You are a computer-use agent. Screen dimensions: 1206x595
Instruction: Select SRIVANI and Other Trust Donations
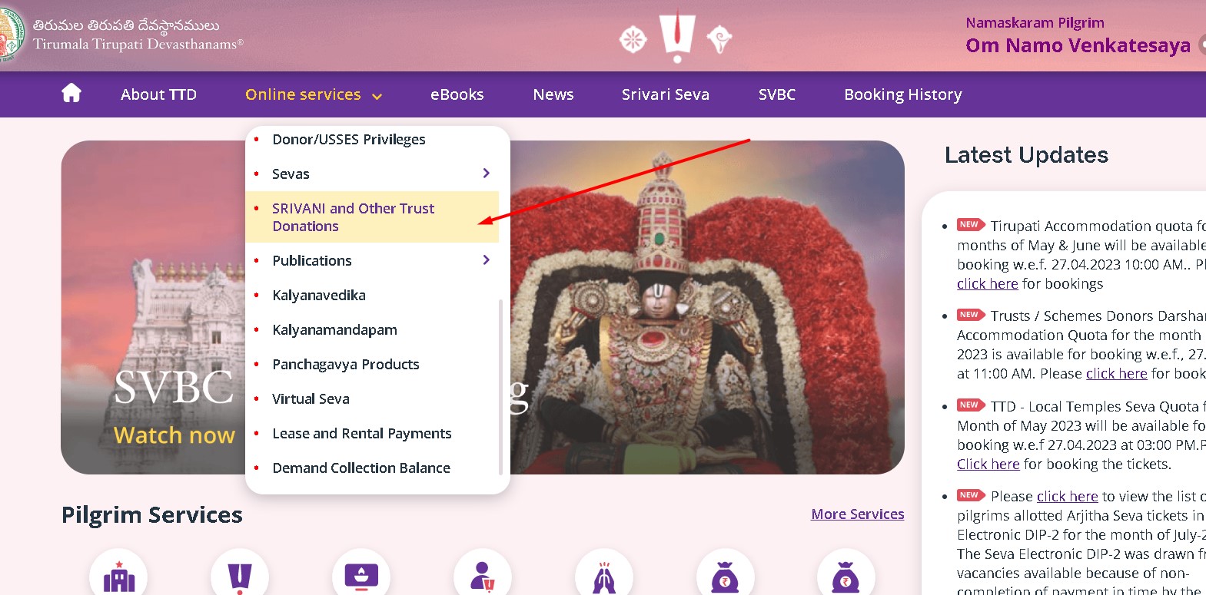tap(372, 217)
